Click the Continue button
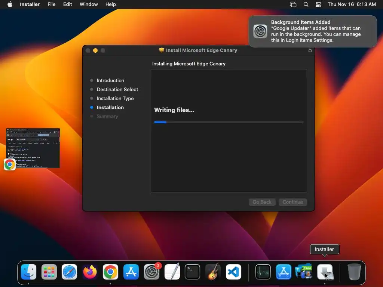Screen dimensions: 383x287 click(x=293, y=202)
